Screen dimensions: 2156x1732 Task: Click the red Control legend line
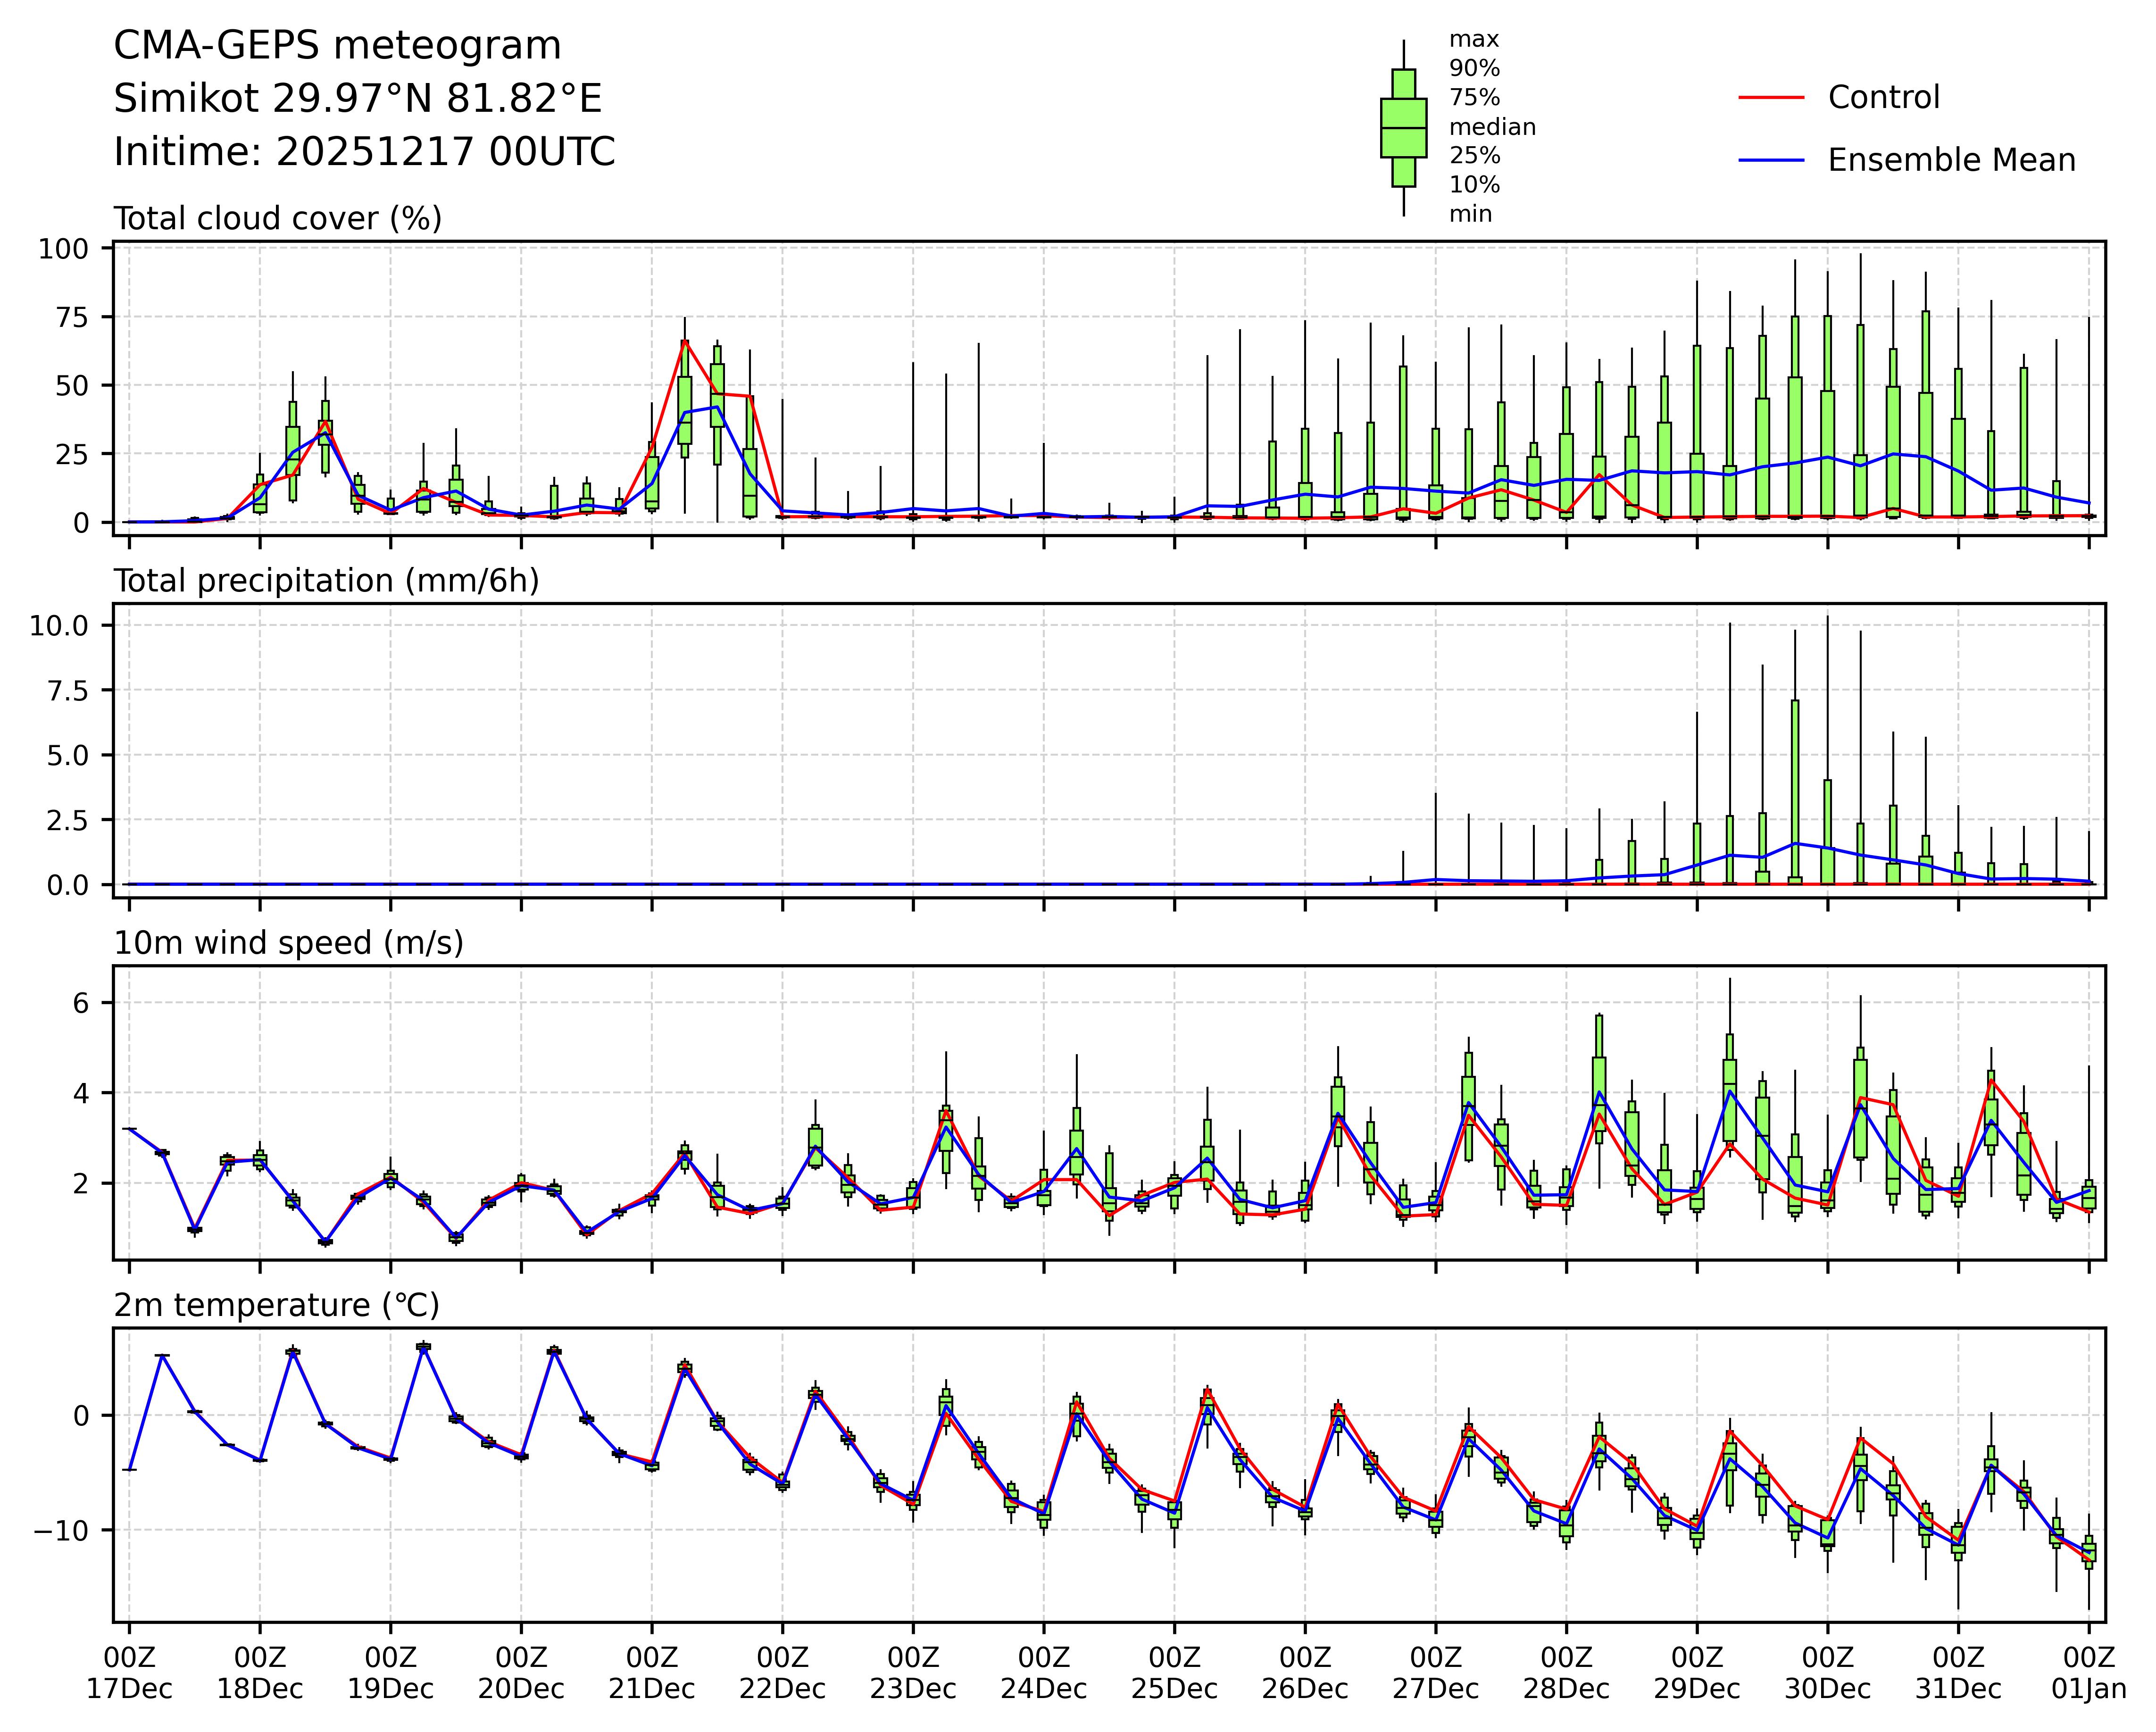click(1772, 98)
